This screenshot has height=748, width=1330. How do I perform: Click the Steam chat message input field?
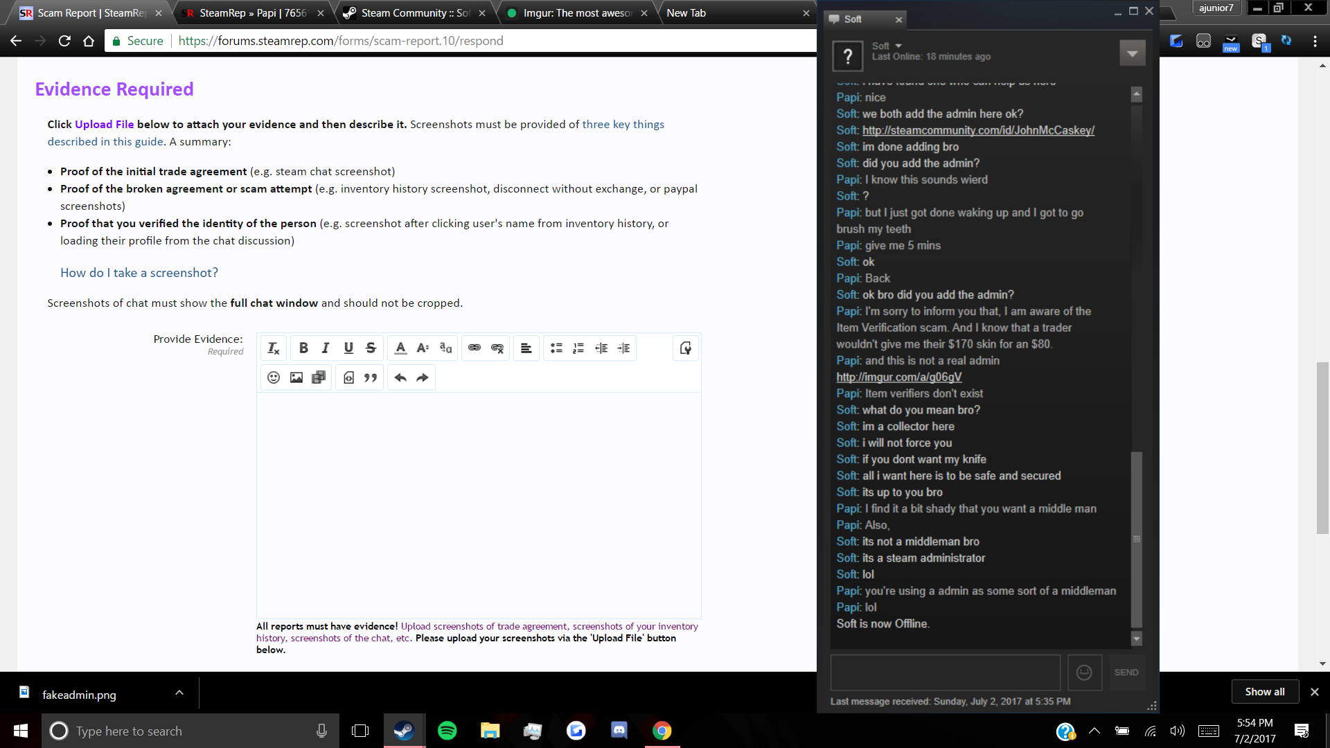(x=945, y=673)
